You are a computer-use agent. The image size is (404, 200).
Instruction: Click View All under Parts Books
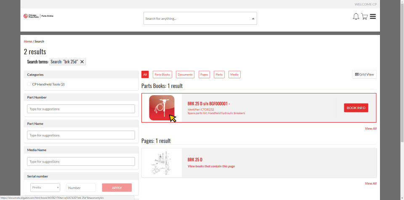tap(370, 128)
